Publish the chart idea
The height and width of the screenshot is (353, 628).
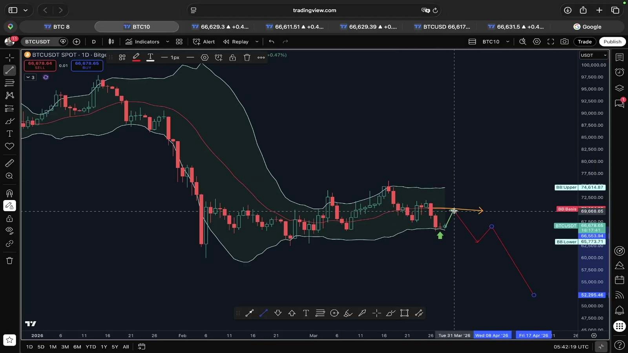tap(612, 42)
